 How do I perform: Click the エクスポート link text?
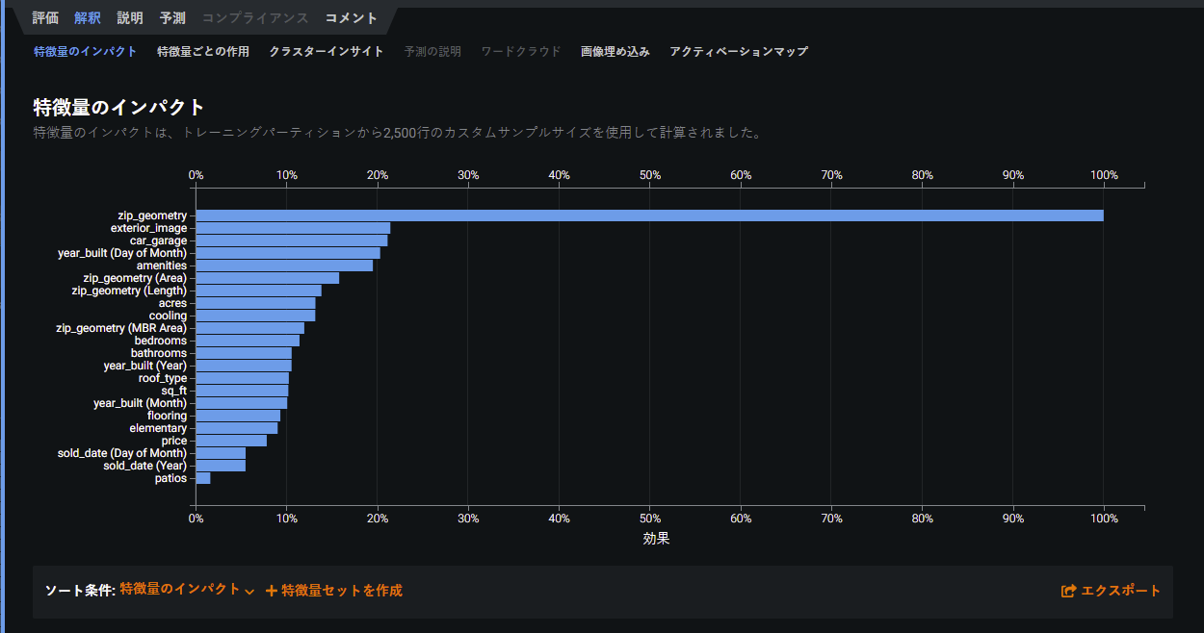[x=1121, y=591]
